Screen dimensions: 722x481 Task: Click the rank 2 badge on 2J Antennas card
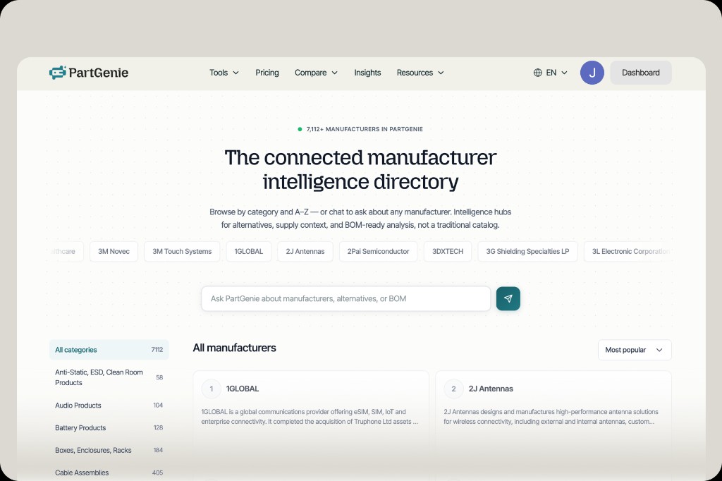[453, 389]
